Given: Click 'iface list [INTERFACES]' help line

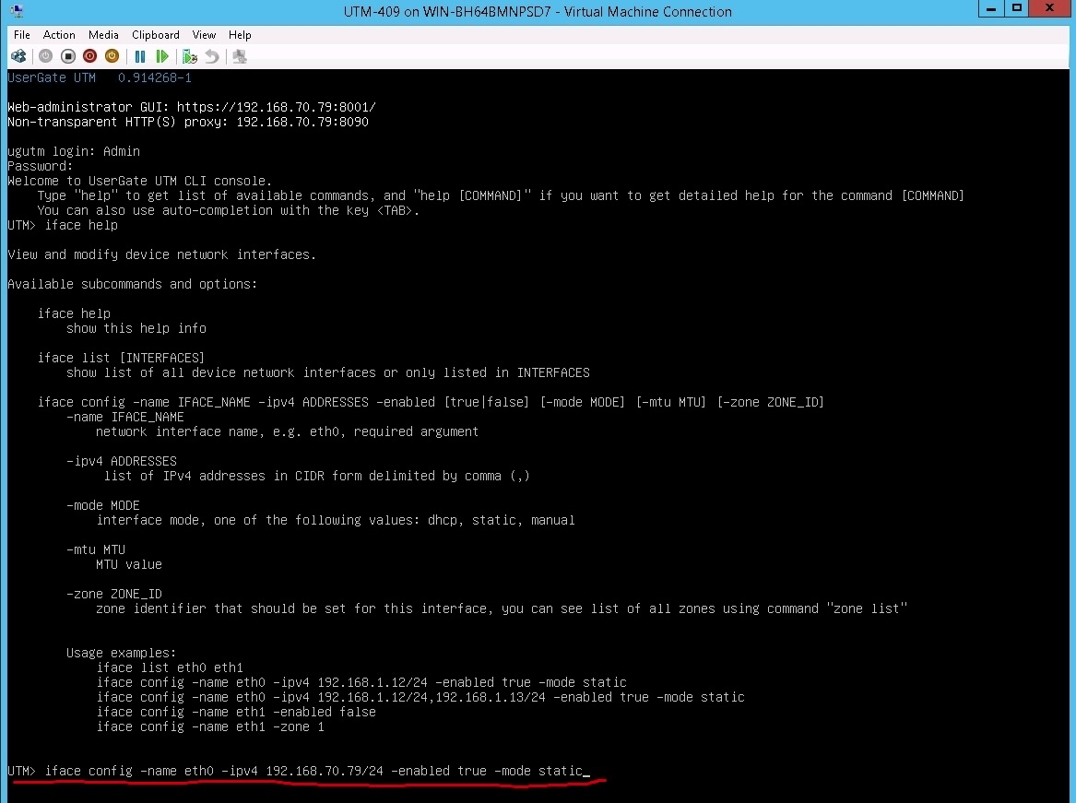Looking at the screenshot, I should pos(121,358).
